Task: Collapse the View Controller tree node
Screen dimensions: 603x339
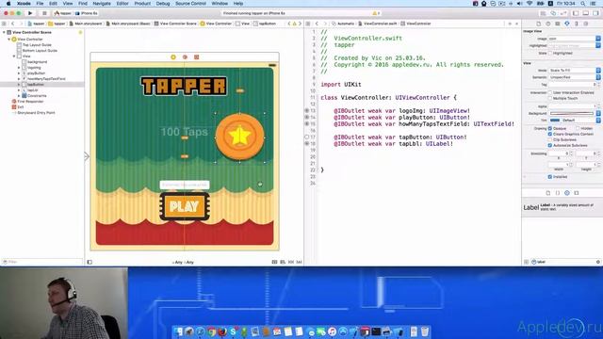Action: 9,40
